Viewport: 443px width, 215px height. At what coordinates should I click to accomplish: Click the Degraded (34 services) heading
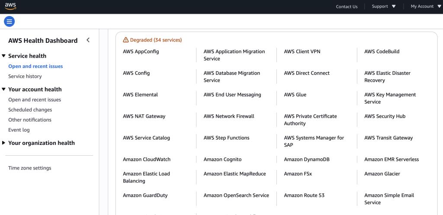156,40
